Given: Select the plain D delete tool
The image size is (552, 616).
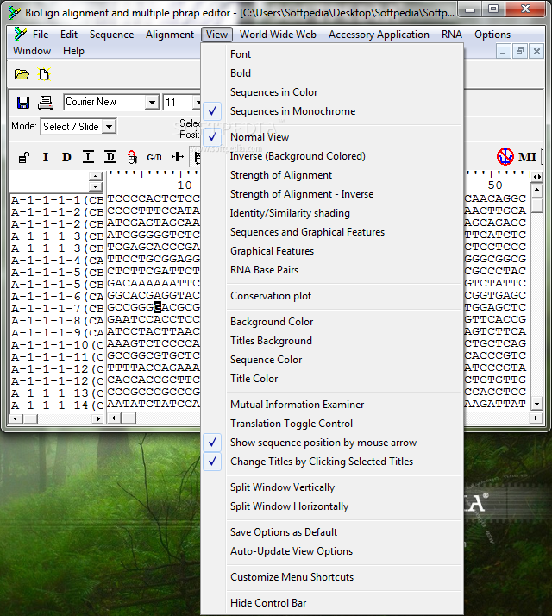Looking at the screenshot, I should coord(66,157).
